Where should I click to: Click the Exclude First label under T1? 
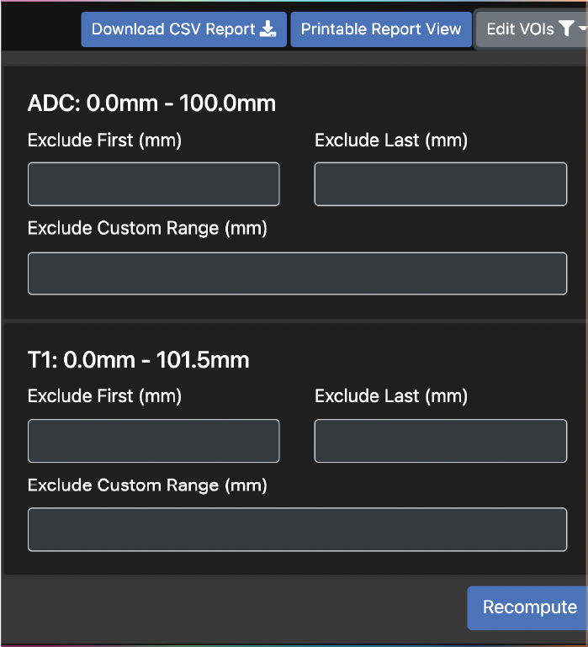[x=104, y=396]
